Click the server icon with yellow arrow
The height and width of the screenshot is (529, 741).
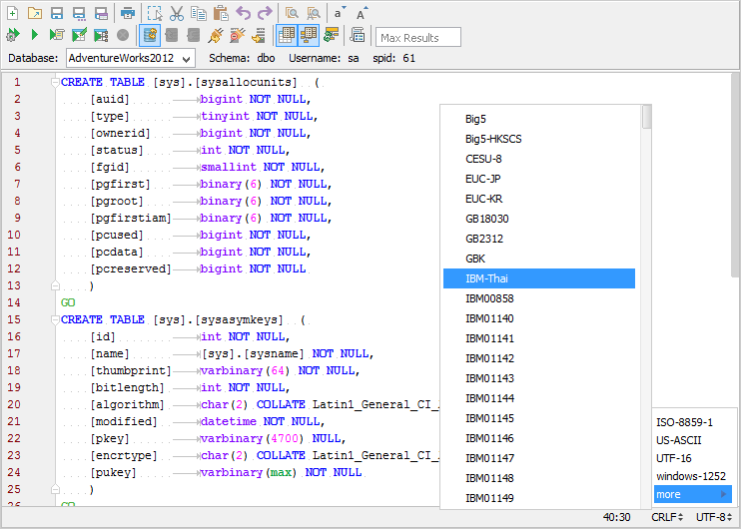tap(259, 35)
